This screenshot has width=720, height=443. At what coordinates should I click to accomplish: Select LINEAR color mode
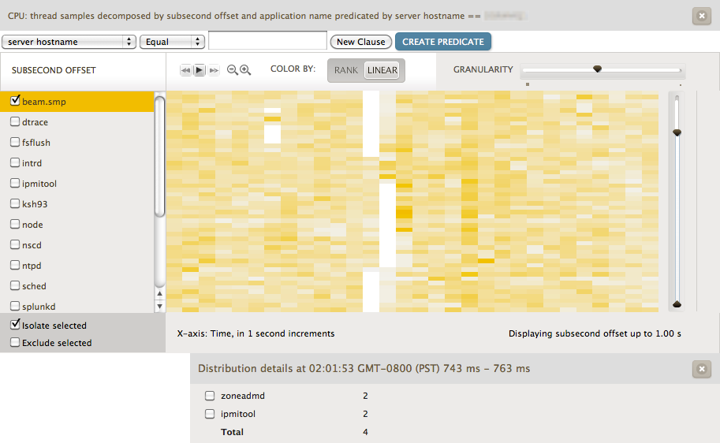click(382, 70)
